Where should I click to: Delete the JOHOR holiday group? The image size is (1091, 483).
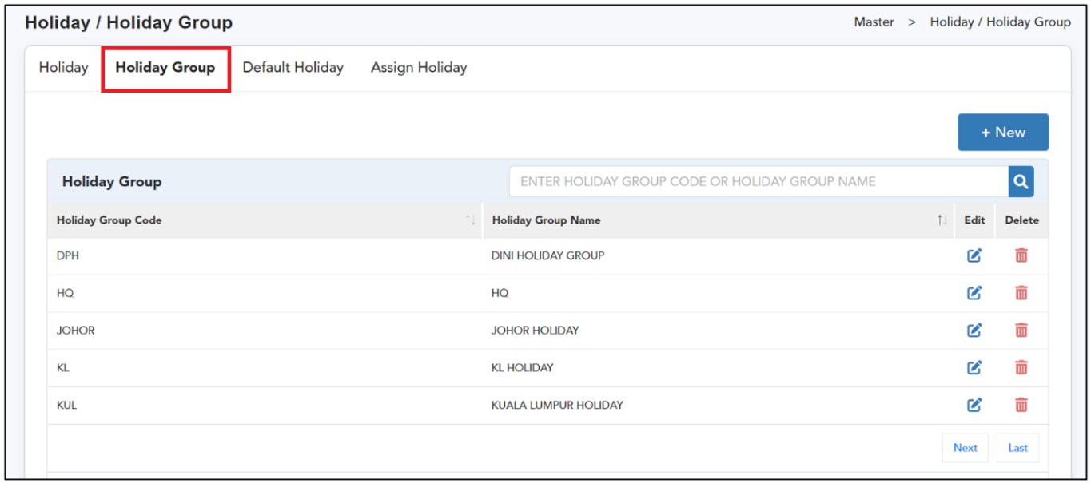pyautogui.click(x=1021, y=330)
